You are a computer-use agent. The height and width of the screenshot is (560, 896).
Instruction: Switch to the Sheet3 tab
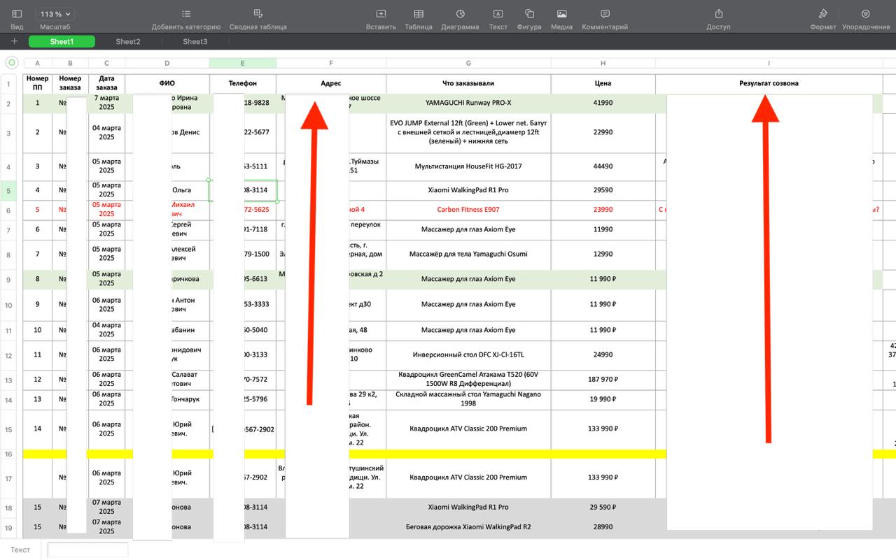(x=195, y=41)
